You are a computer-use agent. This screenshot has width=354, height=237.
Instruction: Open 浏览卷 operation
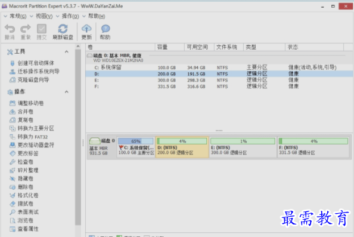coord(21,220)
